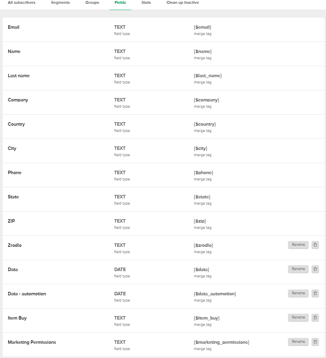Select the Company field row name
326x358 pixels.
[x=18, y=100]
